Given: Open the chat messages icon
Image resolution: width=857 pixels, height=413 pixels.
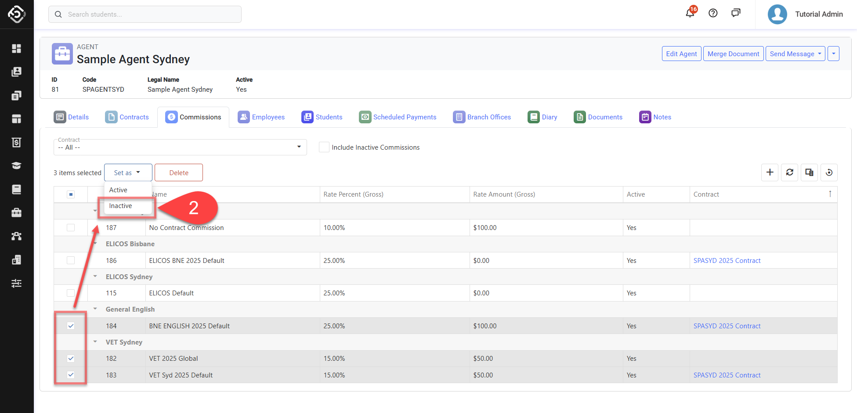Looking at the screenshot, I should tap(736, 13).
